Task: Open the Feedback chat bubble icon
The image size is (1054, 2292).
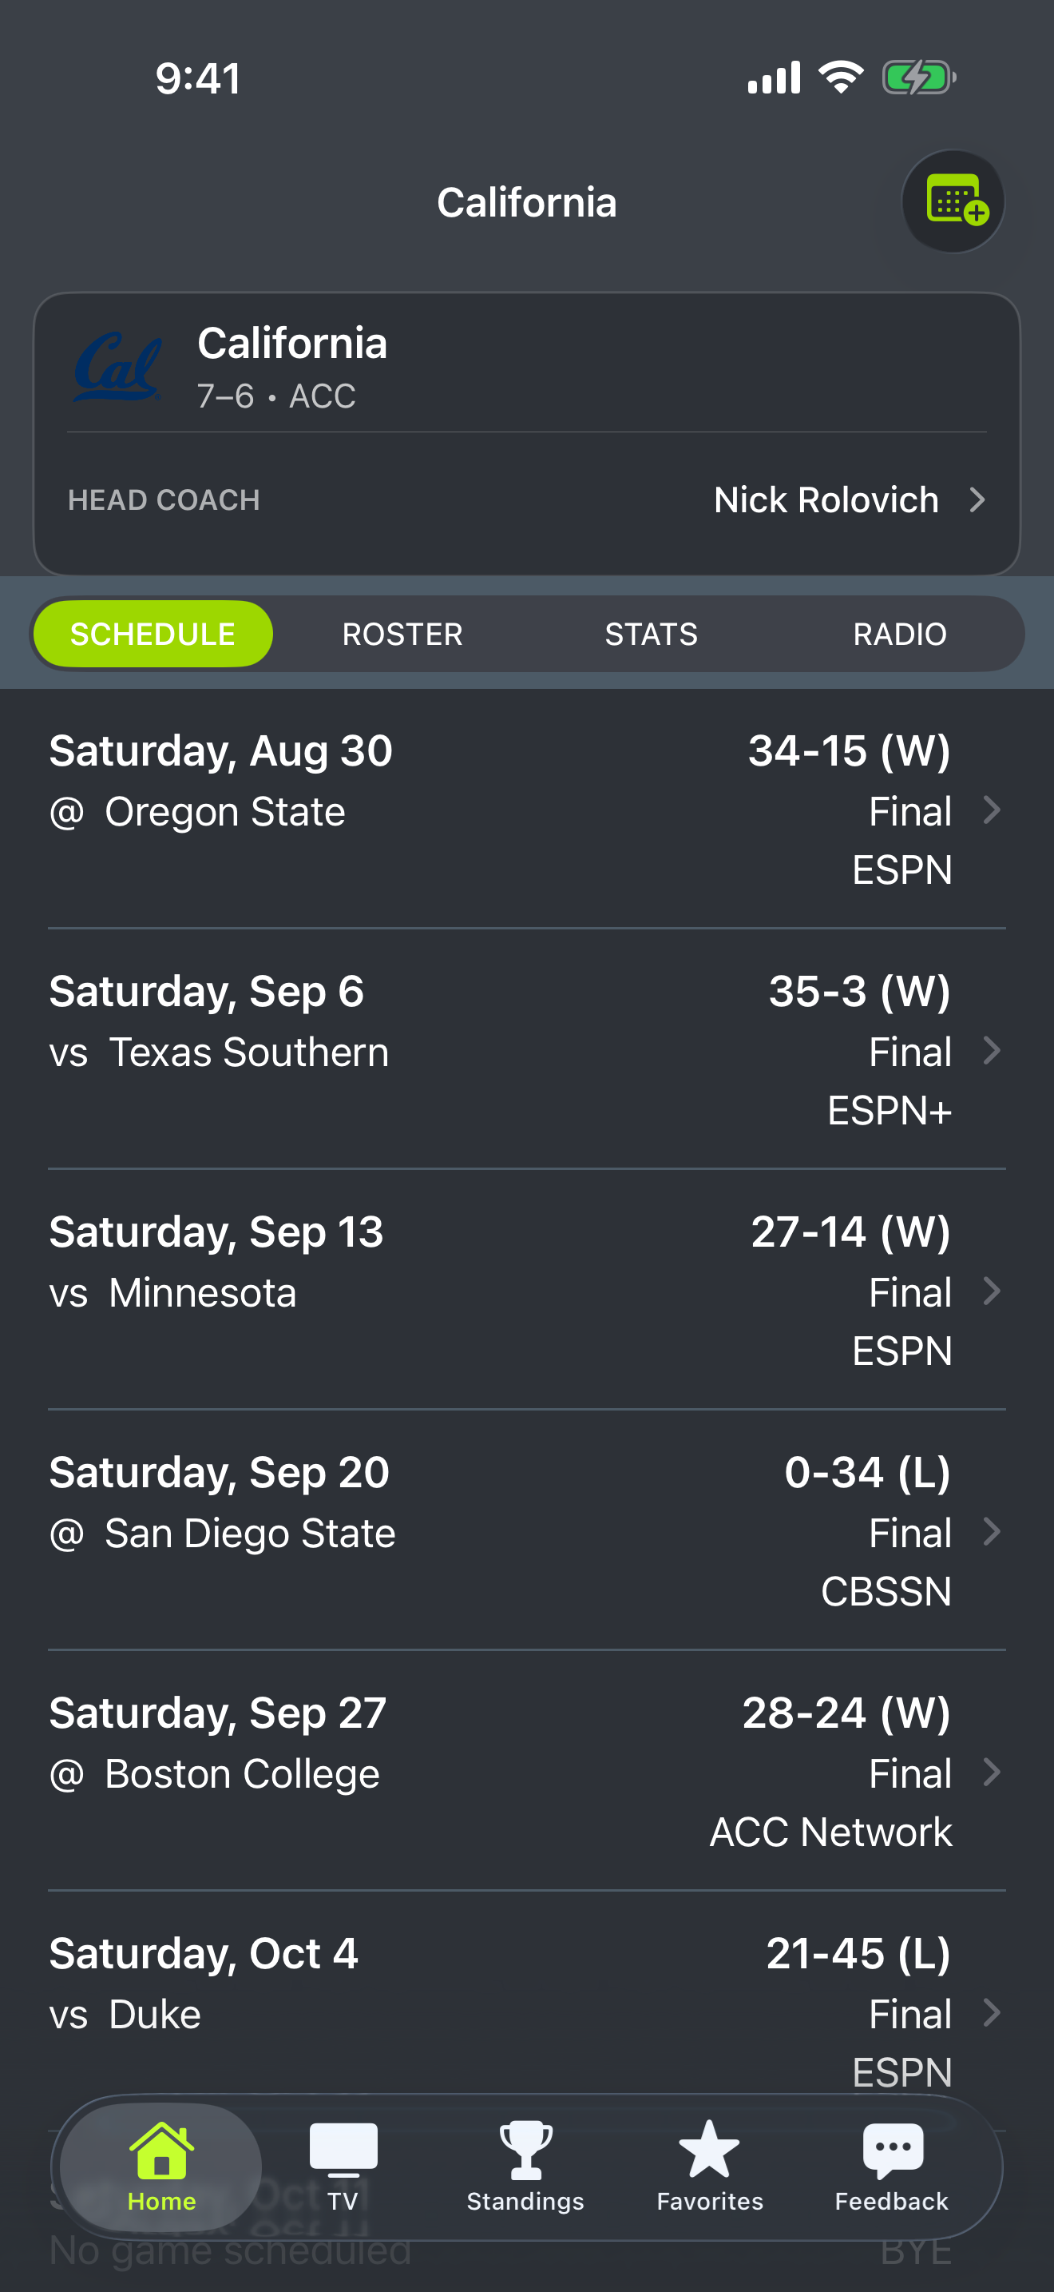Action: click(x=892, y=2151)
